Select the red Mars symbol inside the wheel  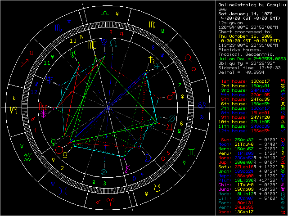170,97
